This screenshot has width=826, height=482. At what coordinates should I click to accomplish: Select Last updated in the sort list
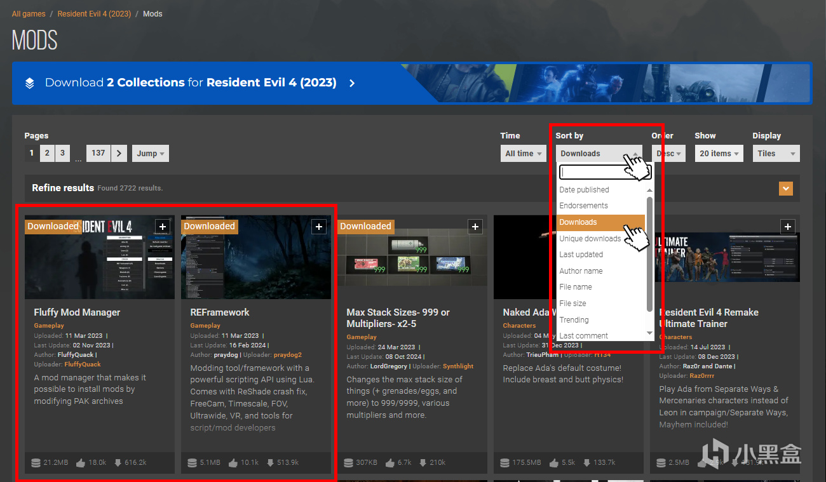click(601, 255)
